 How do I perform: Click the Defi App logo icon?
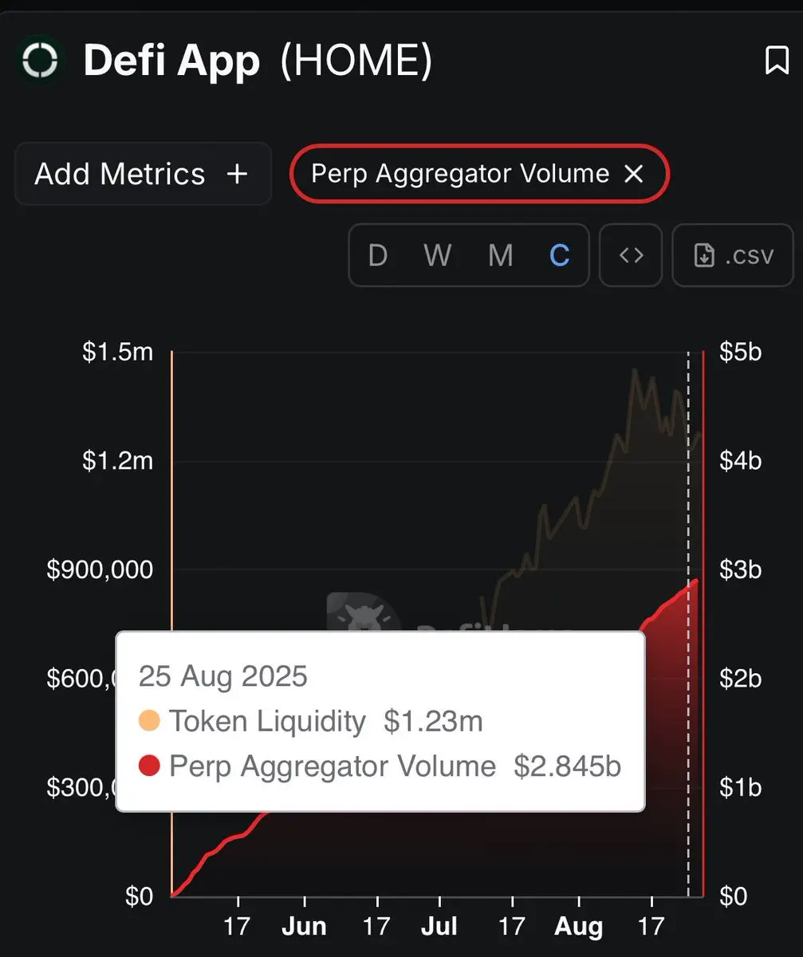pyautogui.click(x=40, y=61)
